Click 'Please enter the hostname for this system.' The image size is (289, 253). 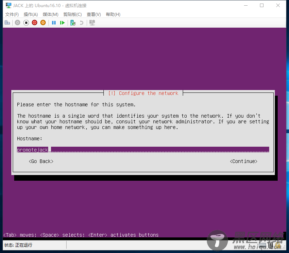pos(76,105)
